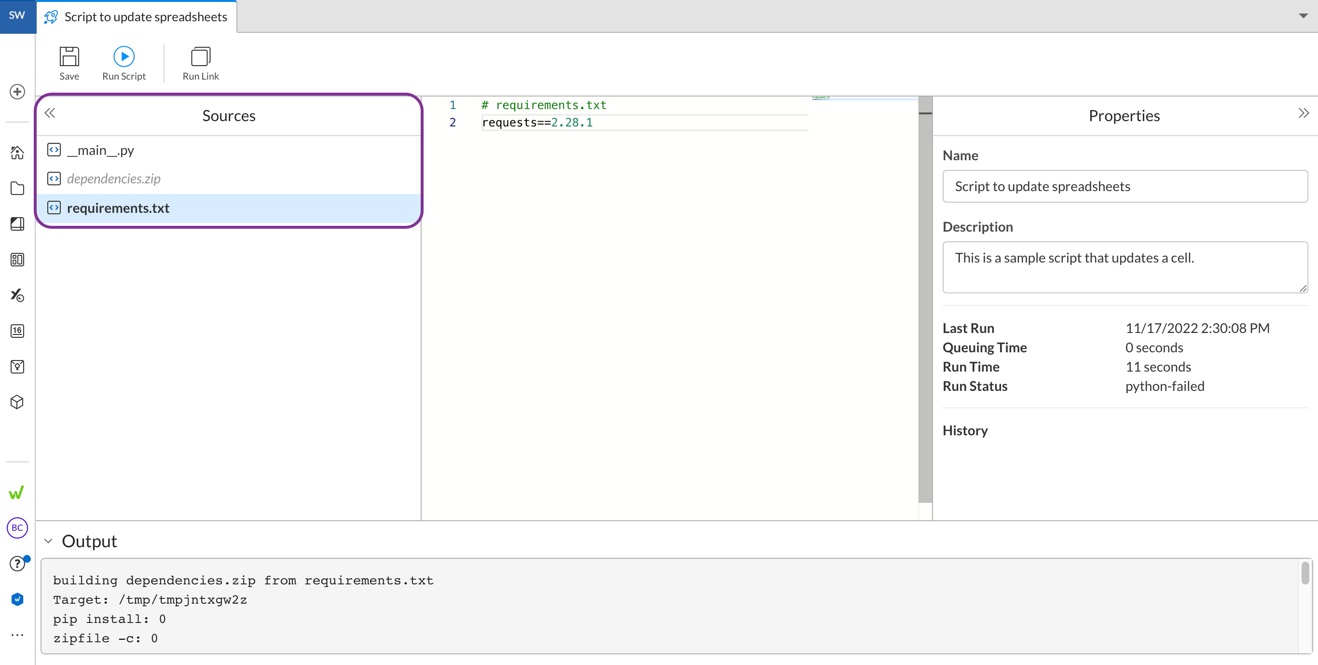The height and width of the screenshot is (665, 1318).
Task: Open the Home icon in left sidebar
Action: pyautogui.click(x=17, y=152)
